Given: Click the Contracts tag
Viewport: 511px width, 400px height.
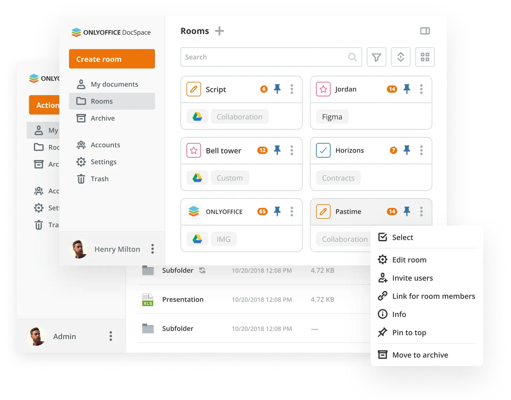Looking at the screenshot, I should (x=338, y=178).
